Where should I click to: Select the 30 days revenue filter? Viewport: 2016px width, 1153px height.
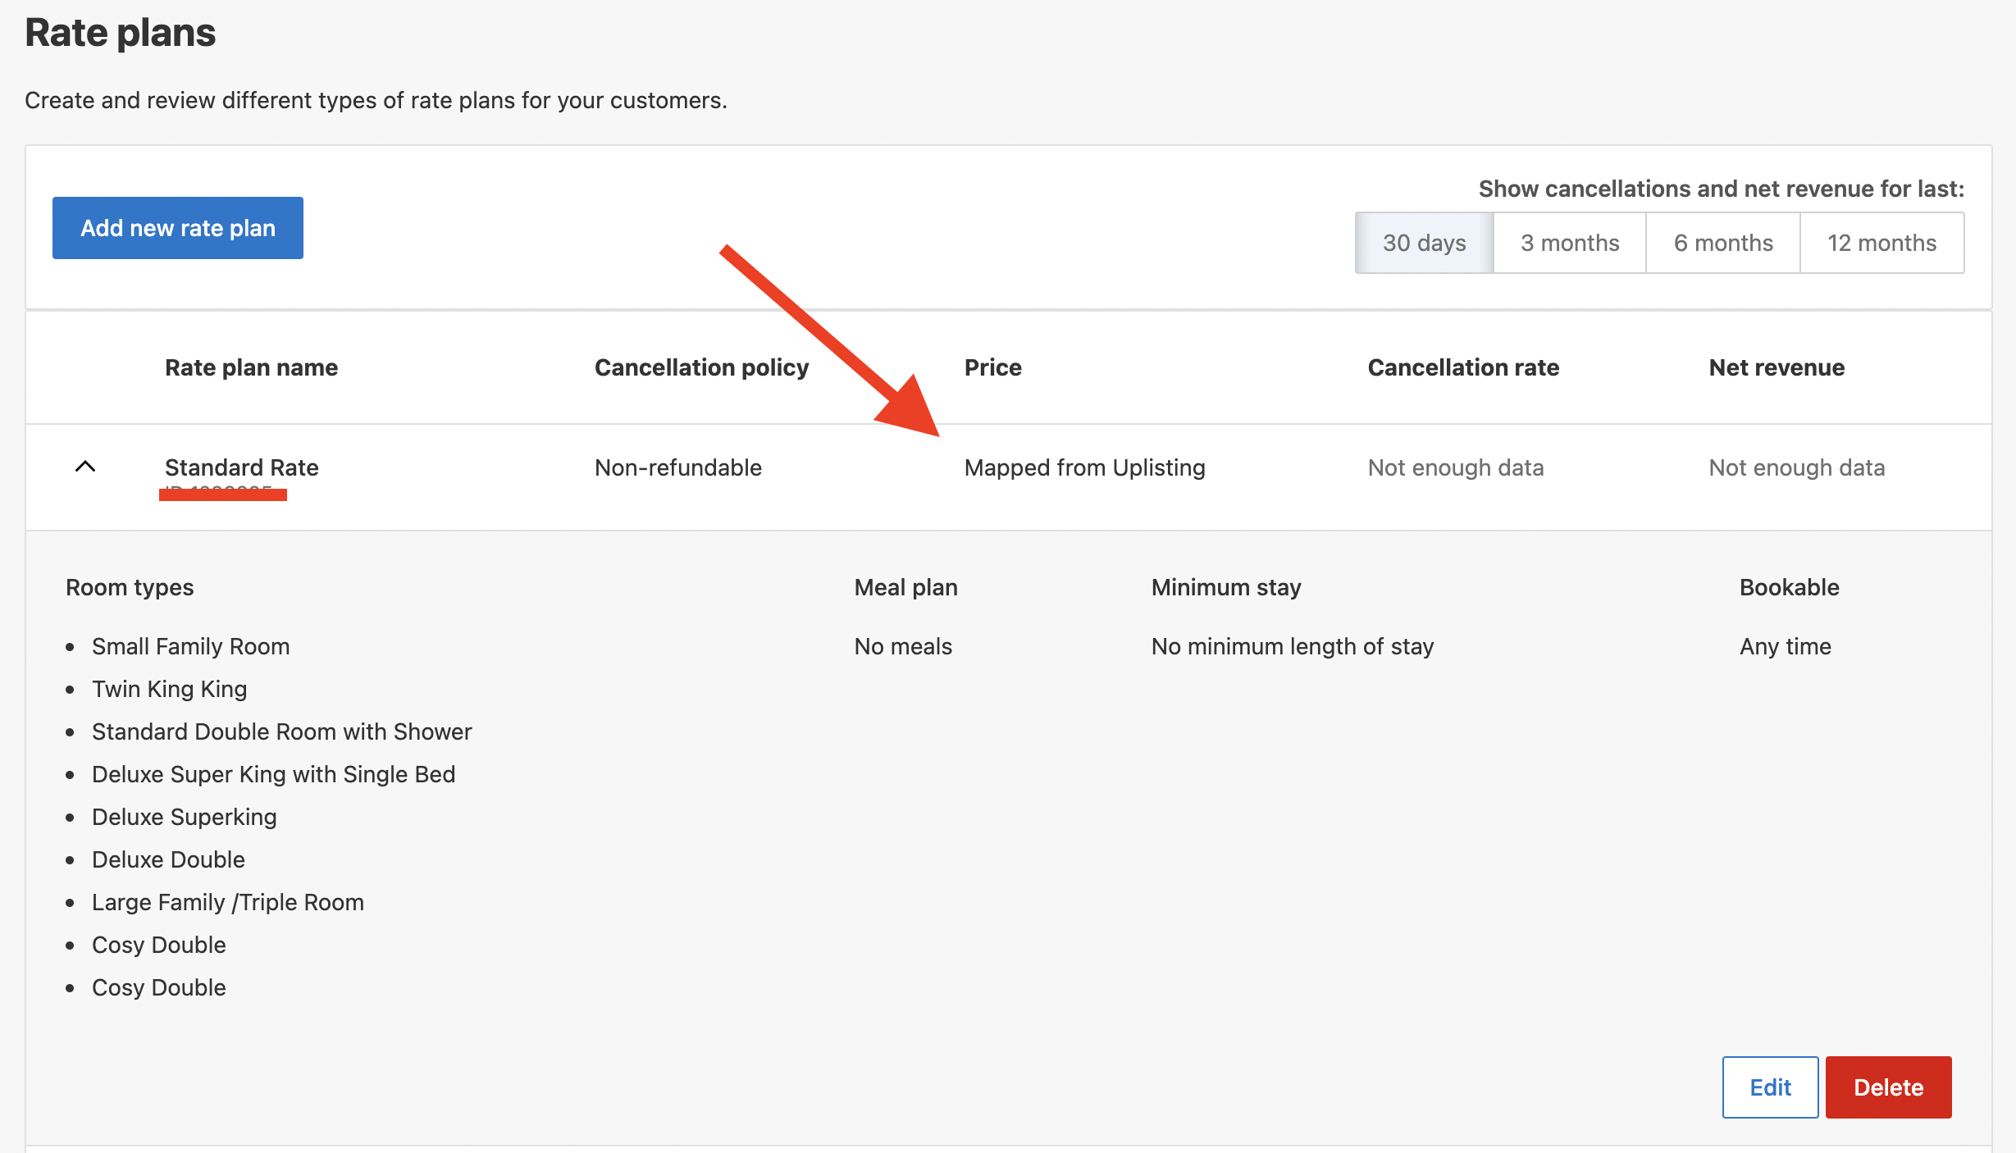[x=1423, y=243]
